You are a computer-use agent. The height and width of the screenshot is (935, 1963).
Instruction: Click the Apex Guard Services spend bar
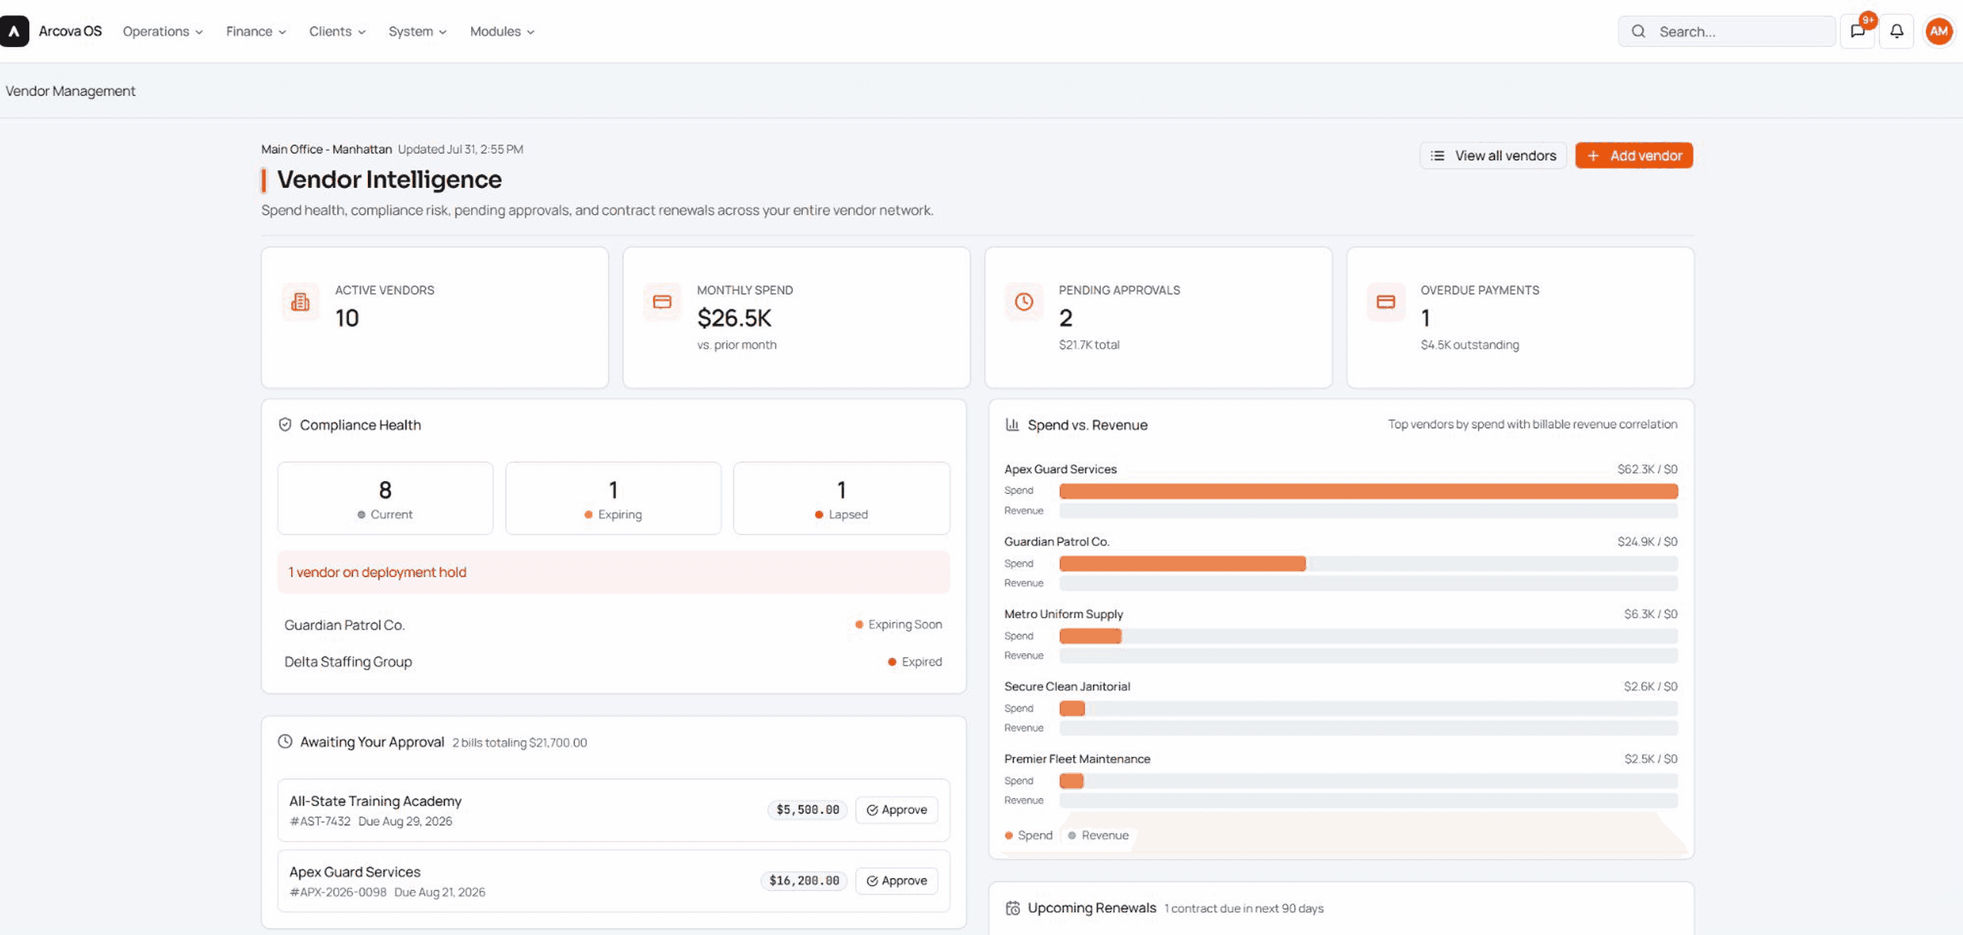[1368, 491]
